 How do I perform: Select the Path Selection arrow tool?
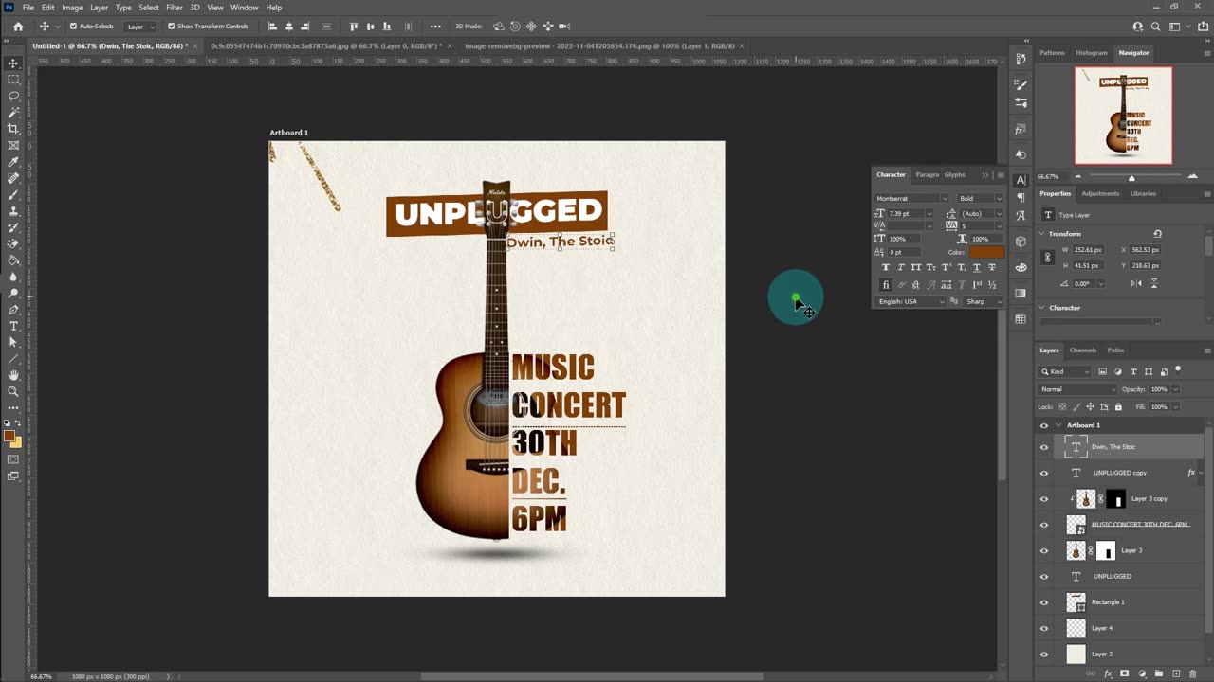[13, 342]
